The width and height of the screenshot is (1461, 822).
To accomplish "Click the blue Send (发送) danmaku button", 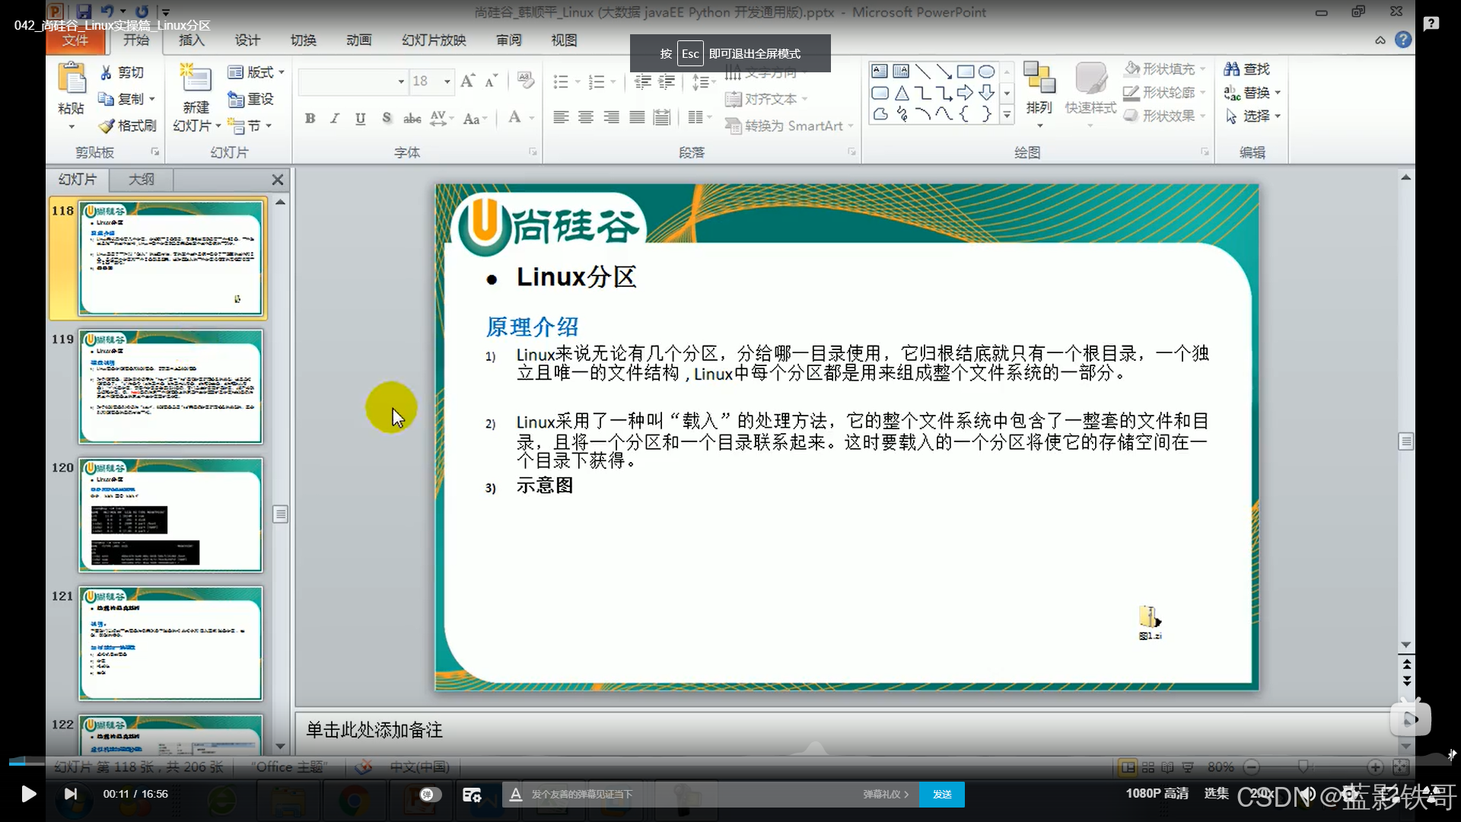I will 942,794.
